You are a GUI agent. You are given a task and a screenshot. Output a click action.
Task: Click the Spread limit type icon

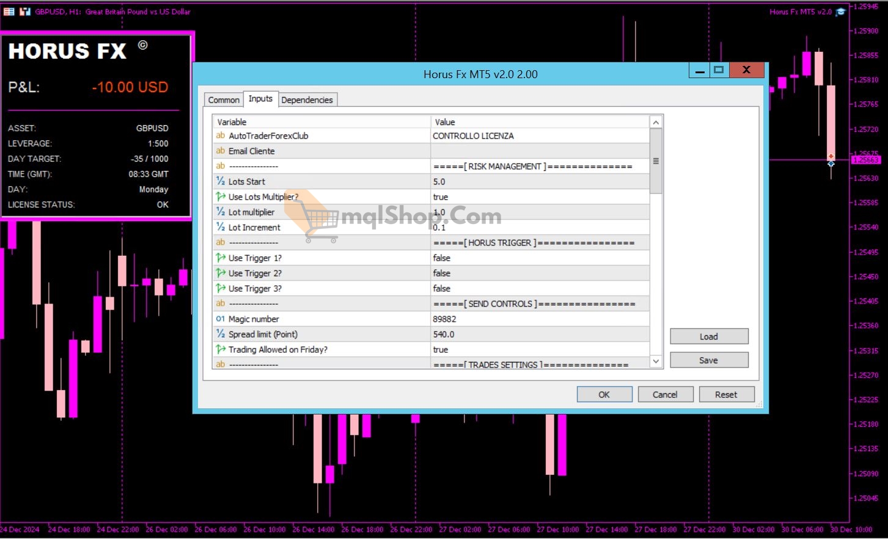point(221,334)
